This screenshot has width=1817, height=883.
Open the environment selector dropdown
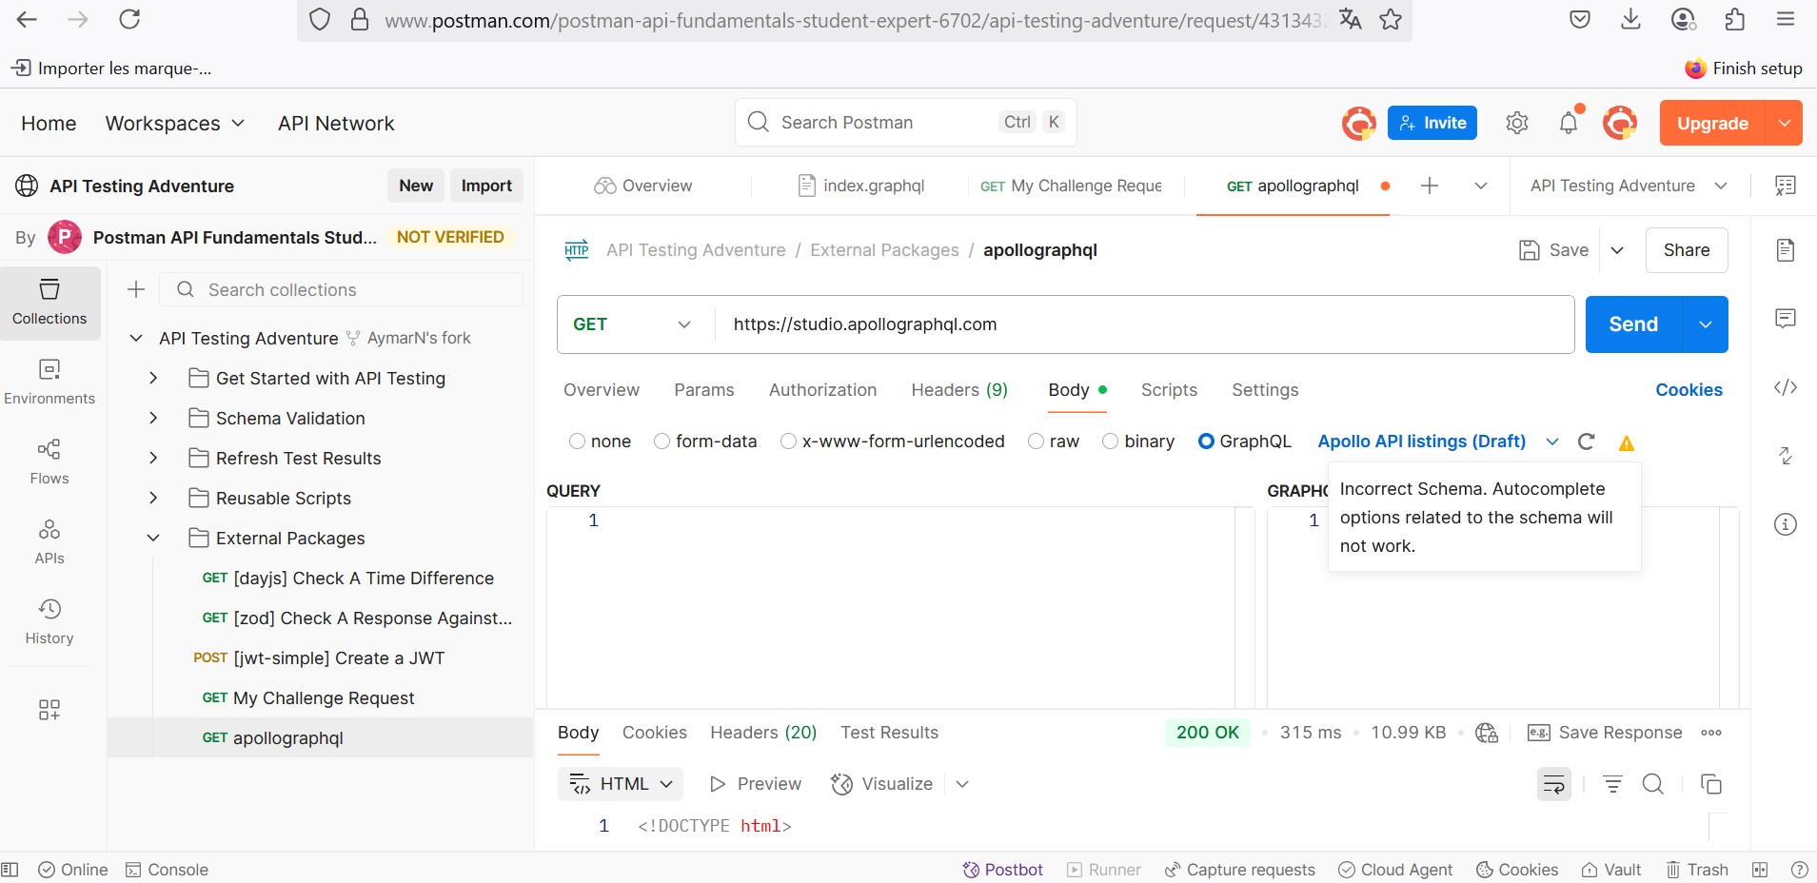[1629, 186]
